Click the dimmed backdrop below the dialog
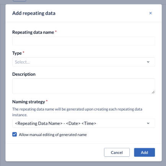The height and width of the screenshot is (166, 166). click(x=83, y=164)
